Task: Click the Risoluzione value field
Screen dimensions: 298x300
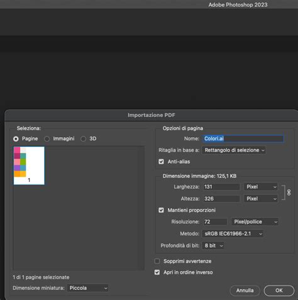Action: (215, 221)
